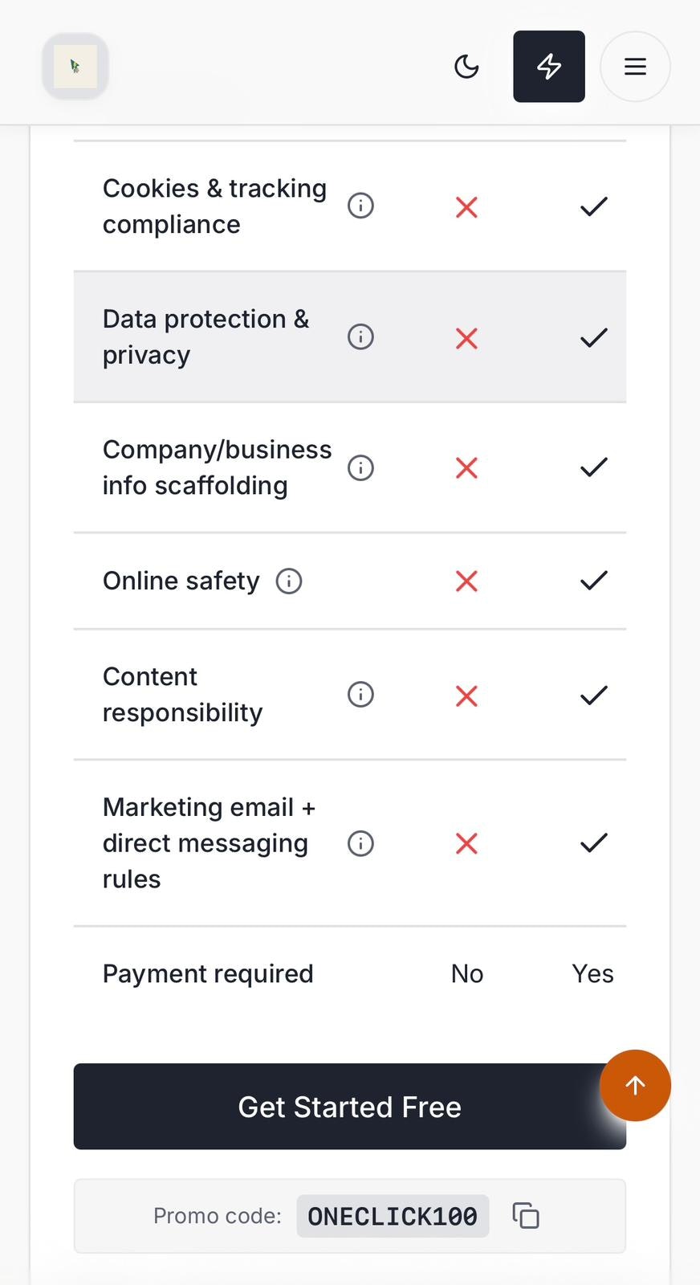Click the ONECLICK100 promo code text
Screen dimensions: 700x1285
coord(393,1216)
